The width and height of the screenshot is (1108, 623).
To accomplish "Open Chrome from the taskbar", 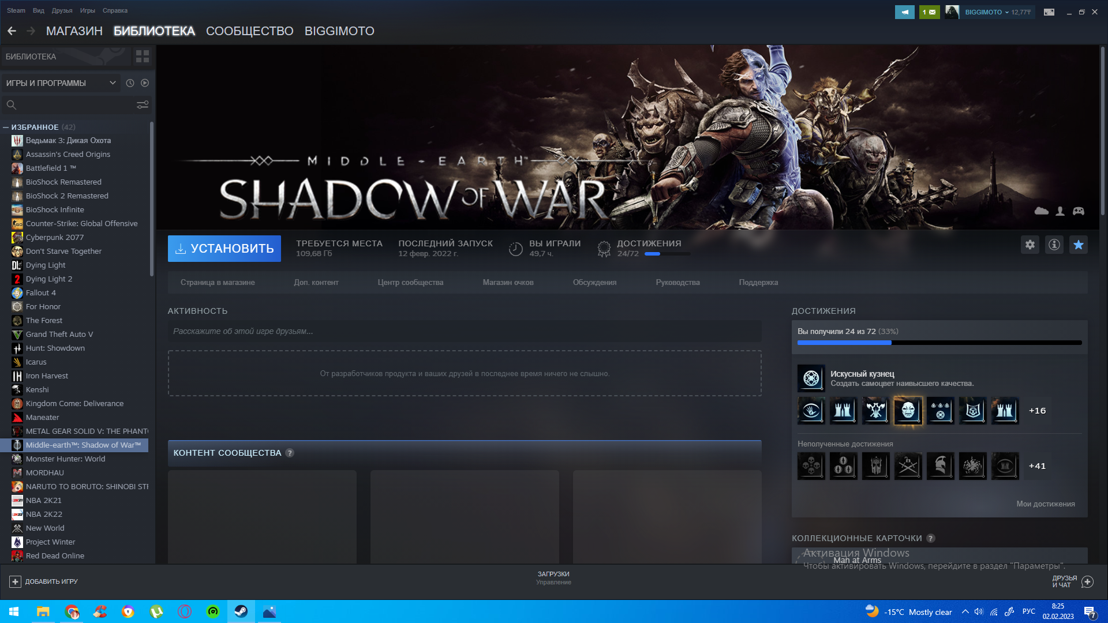I will click(x=72, y=611).
